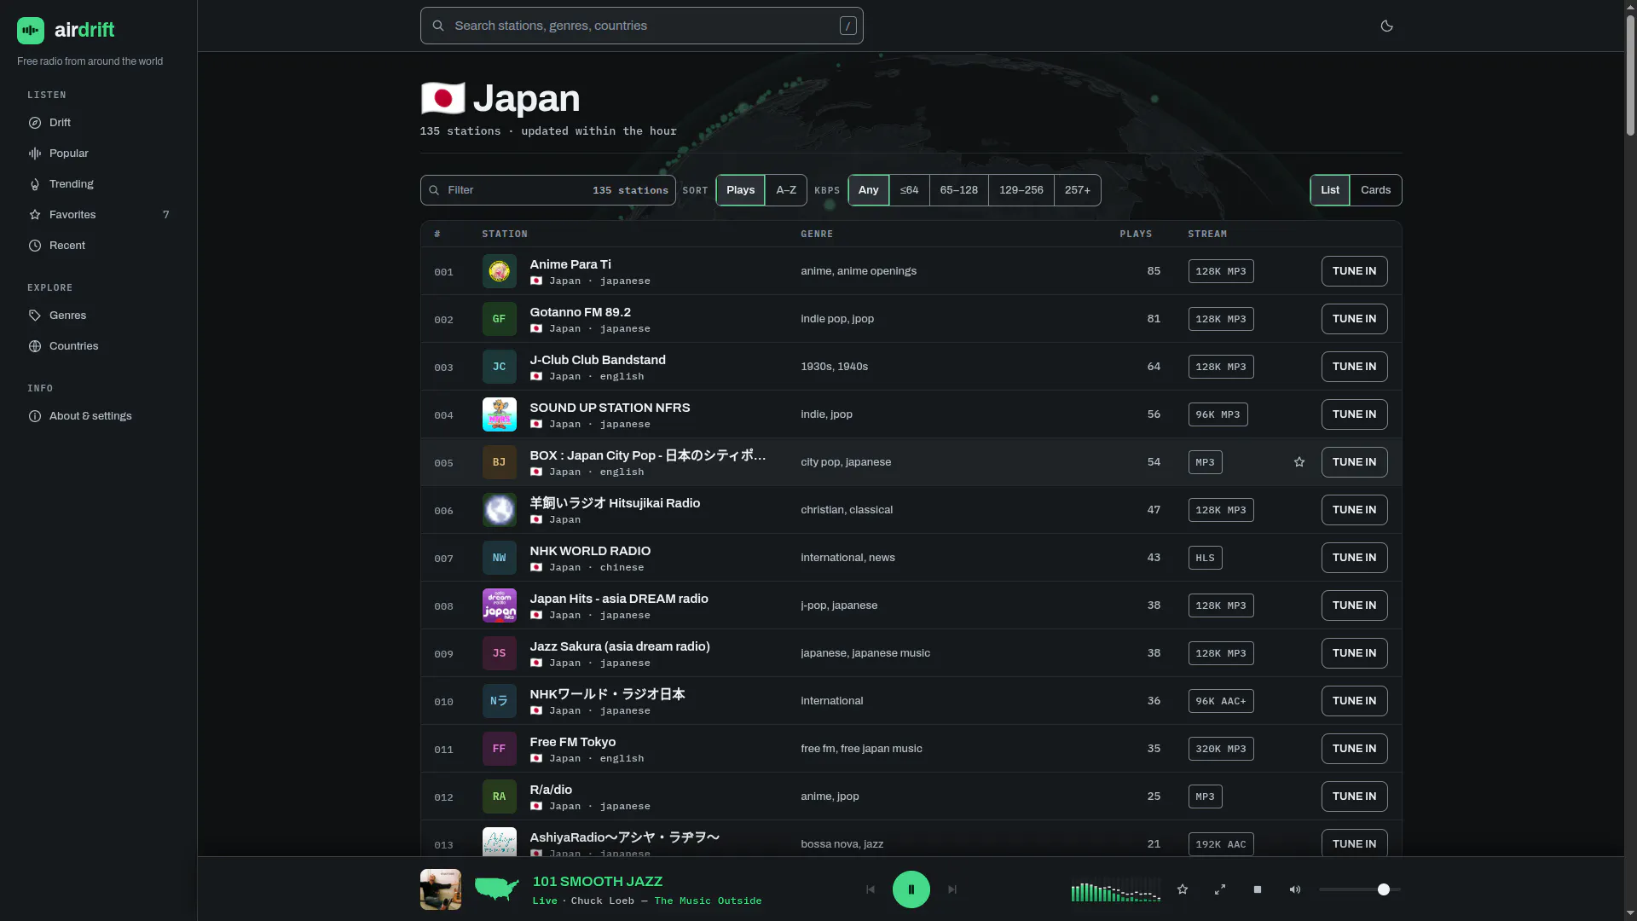Filter to 65–128 kbps streams

tap(959, 190)
